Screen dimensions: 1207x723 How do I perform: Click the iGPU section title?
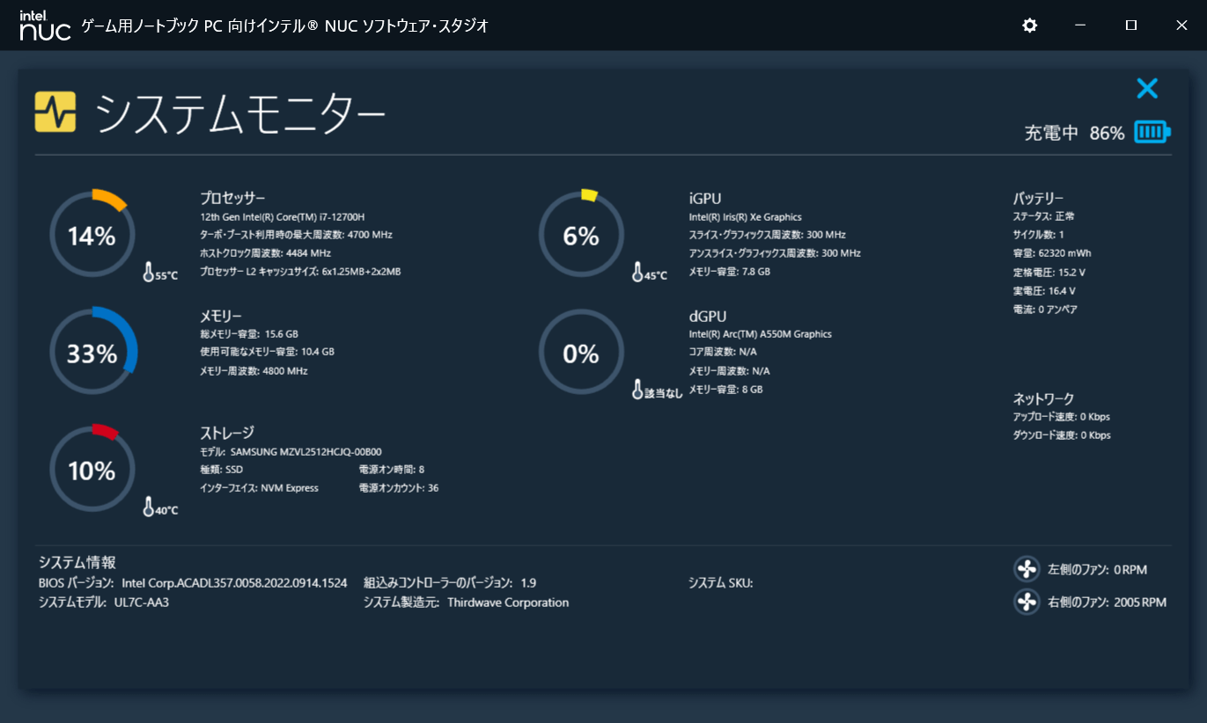[705, 199]
